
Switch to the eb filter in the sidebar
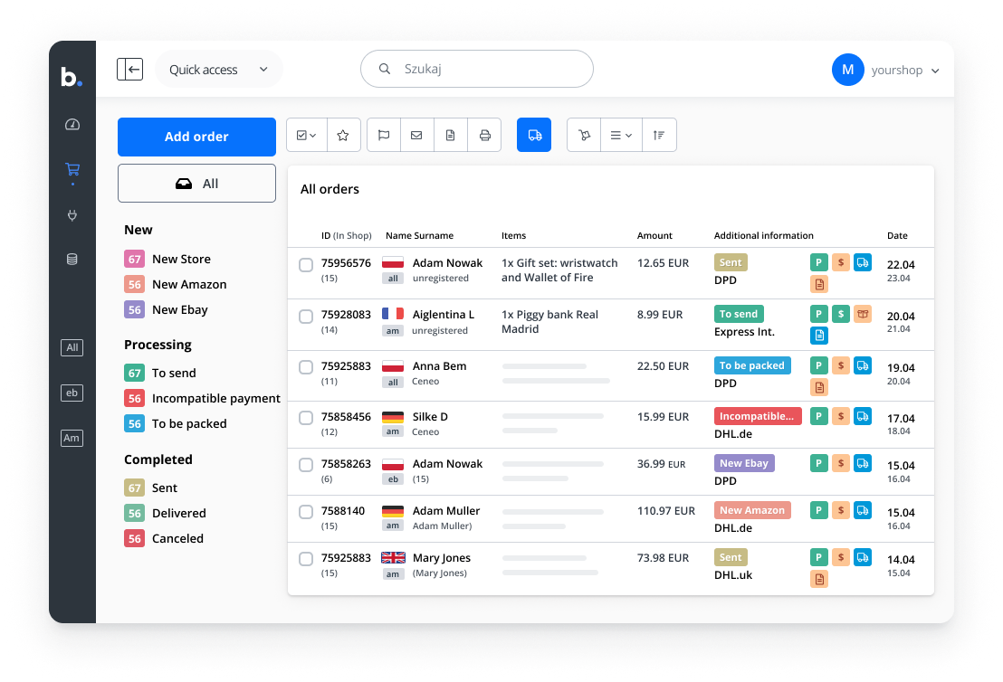pos(72,393)
